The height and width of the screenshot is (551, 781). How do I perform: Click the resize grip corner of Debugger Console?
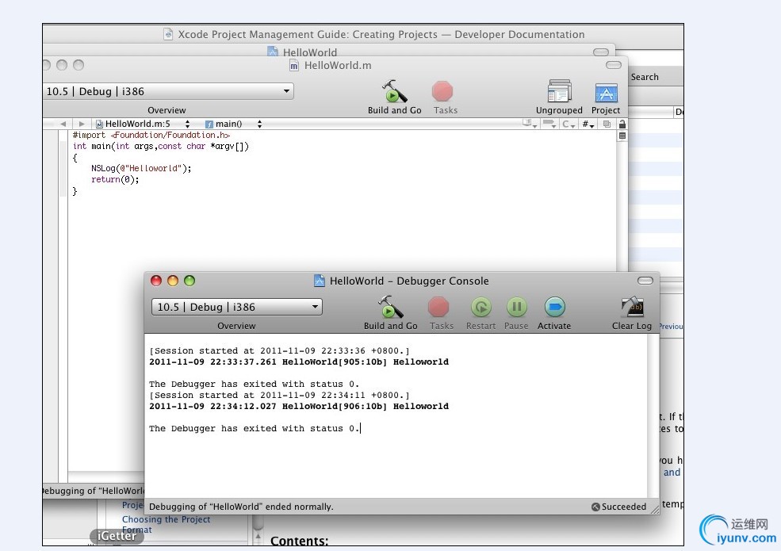(x=654, y=509)
